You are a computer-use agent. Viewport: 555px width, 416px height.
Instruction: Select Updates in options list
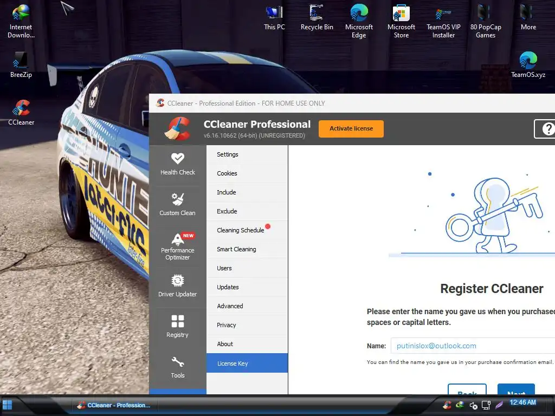tap(247, 287)
